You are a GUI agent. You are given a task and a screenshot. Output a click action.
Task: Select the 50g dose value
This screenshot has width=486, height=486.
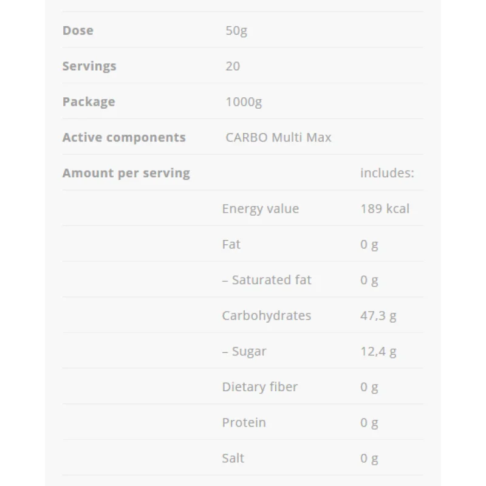tap(236, 30)
